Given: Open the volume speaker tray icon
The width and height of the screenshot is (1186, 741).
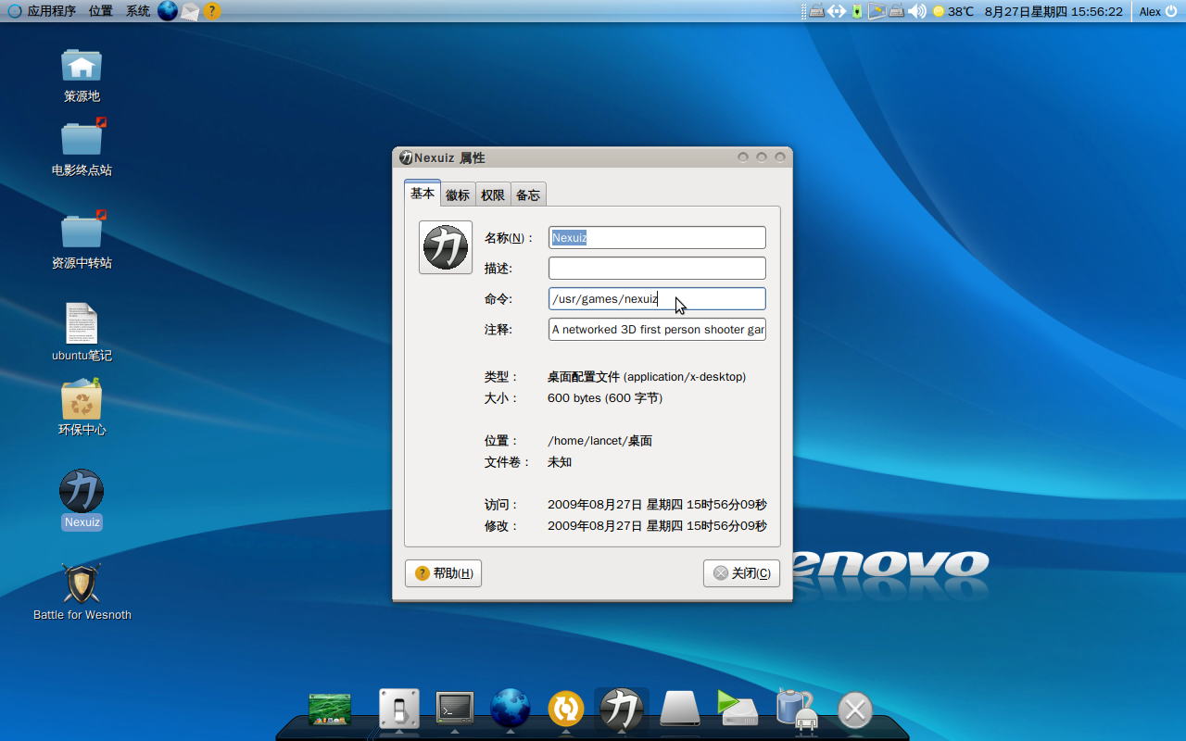Looking at the screenshot, I should [x=917, y=11].
